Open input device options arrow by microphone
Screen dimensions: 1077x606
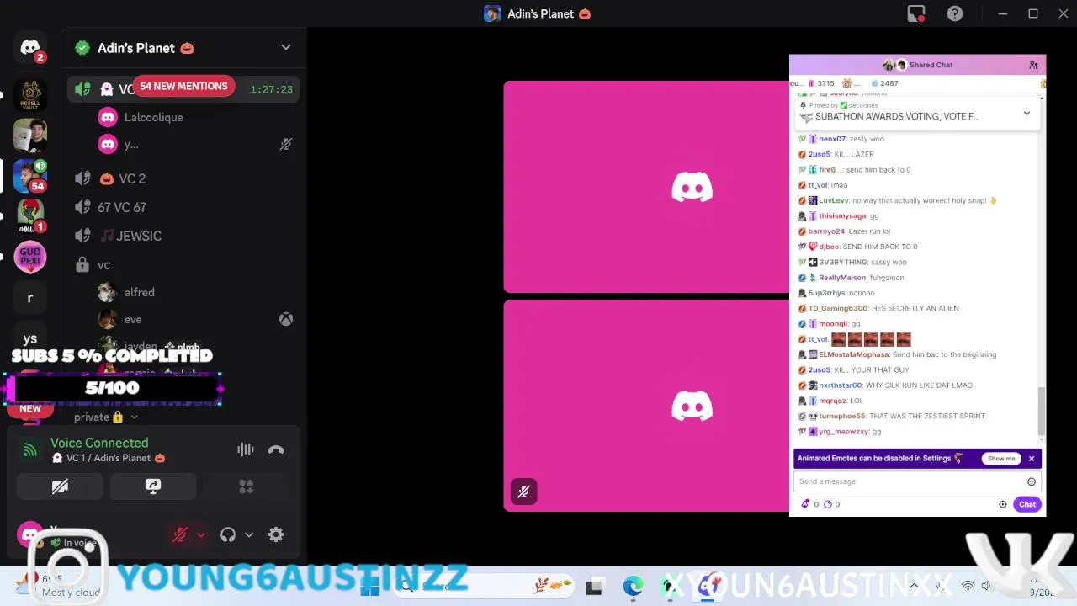(x=201, y=534)
